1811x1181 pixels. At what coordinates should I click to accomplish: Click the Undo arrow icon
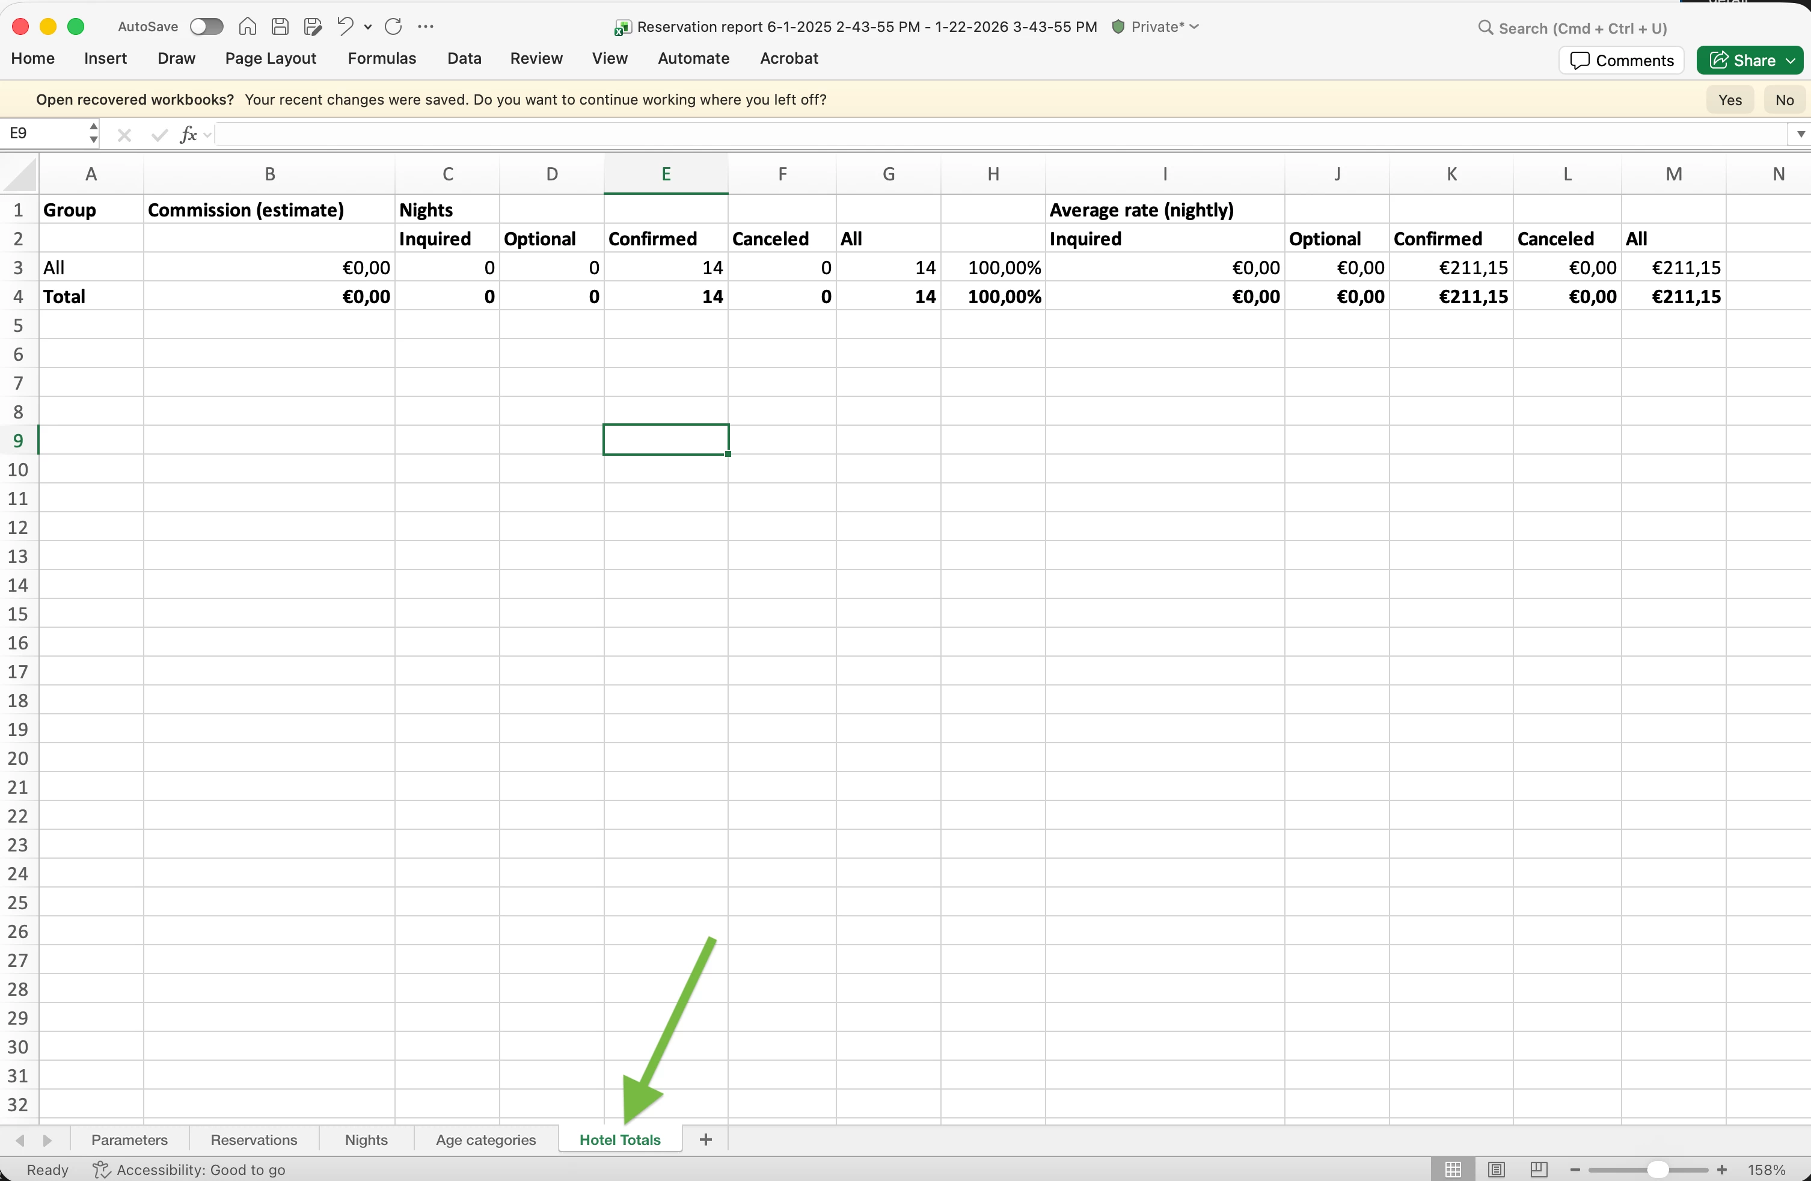tap(345, 26)
